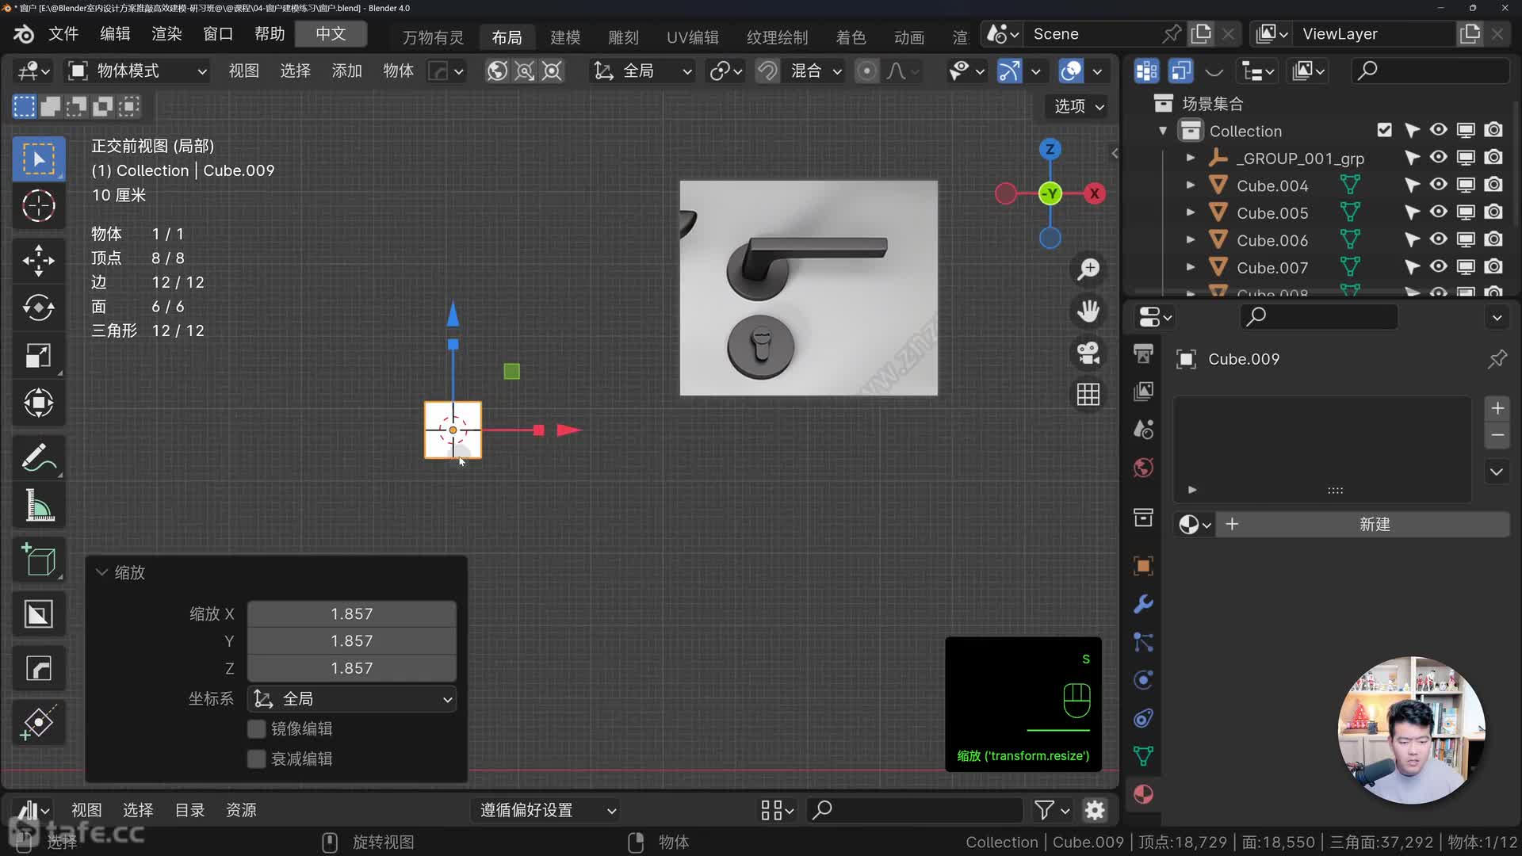Click the Annotate pencil tool
Screen dimensions: 1522x856
(38, 457)
